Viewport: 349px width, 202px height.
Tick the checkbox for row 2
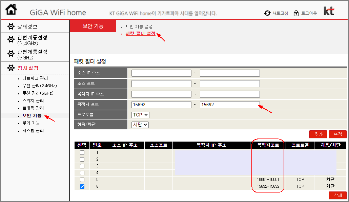(x=82, y=160)
